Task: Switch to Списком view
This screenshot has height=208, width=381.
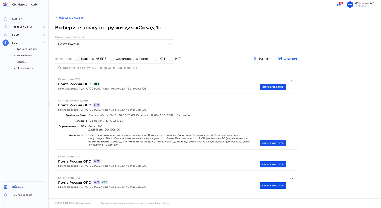Action: pos(290,59)
